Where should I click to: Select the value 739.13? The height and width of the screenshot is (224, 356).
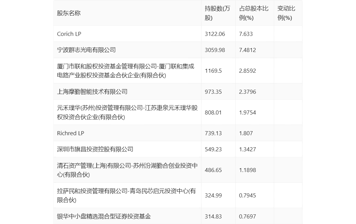pyautogui.click(x=213, y=133)
